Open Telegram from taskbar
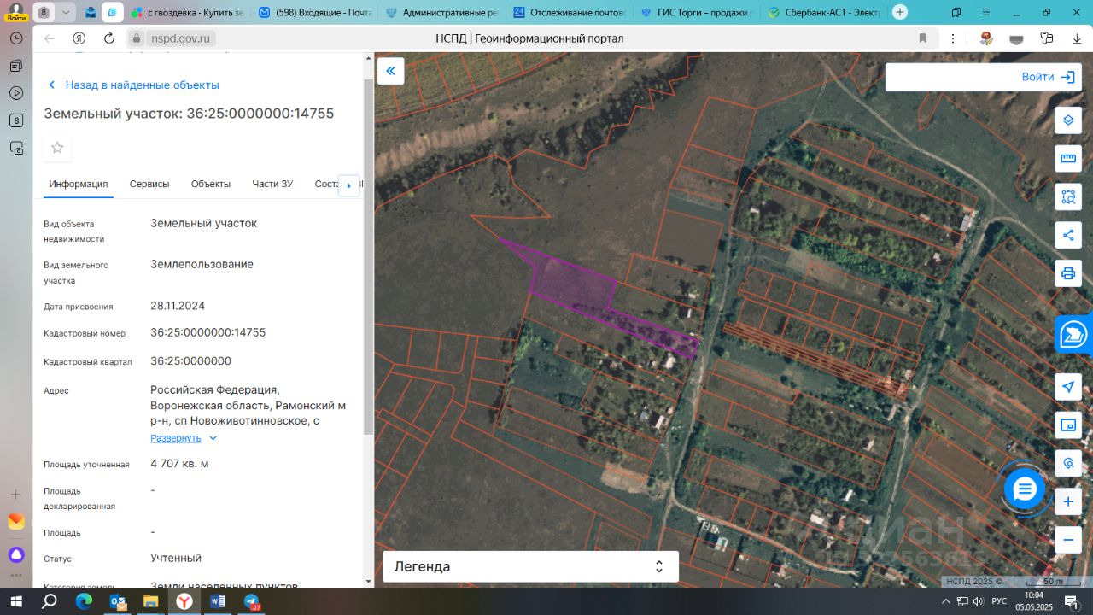The image size is (1093, 615). [251, 601]
